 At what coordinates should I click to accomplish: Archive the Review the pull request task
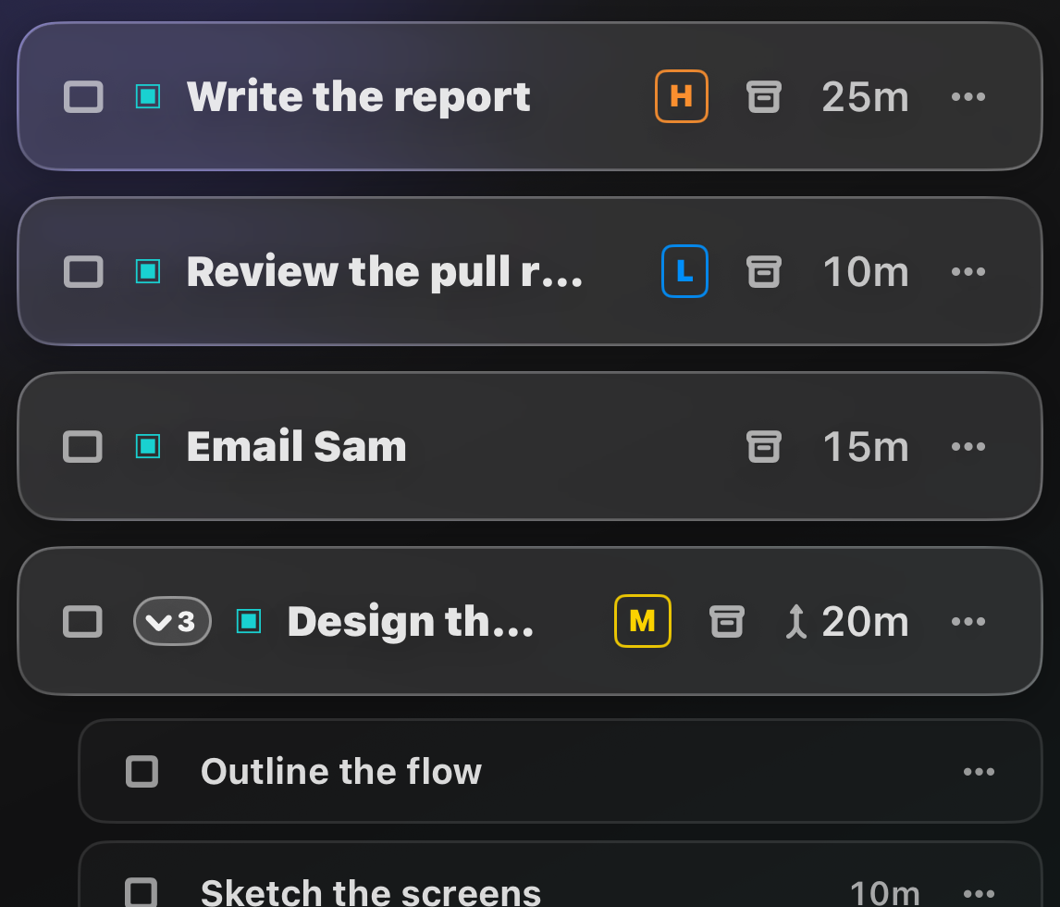[764, 272]
